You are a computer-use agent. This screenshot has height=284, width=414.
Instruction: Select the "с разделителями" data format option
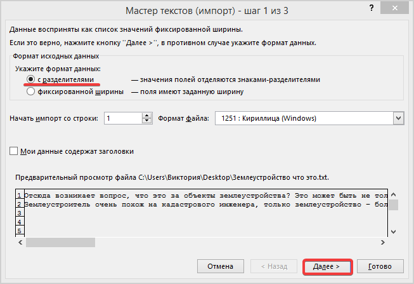[x=30, y=80]
